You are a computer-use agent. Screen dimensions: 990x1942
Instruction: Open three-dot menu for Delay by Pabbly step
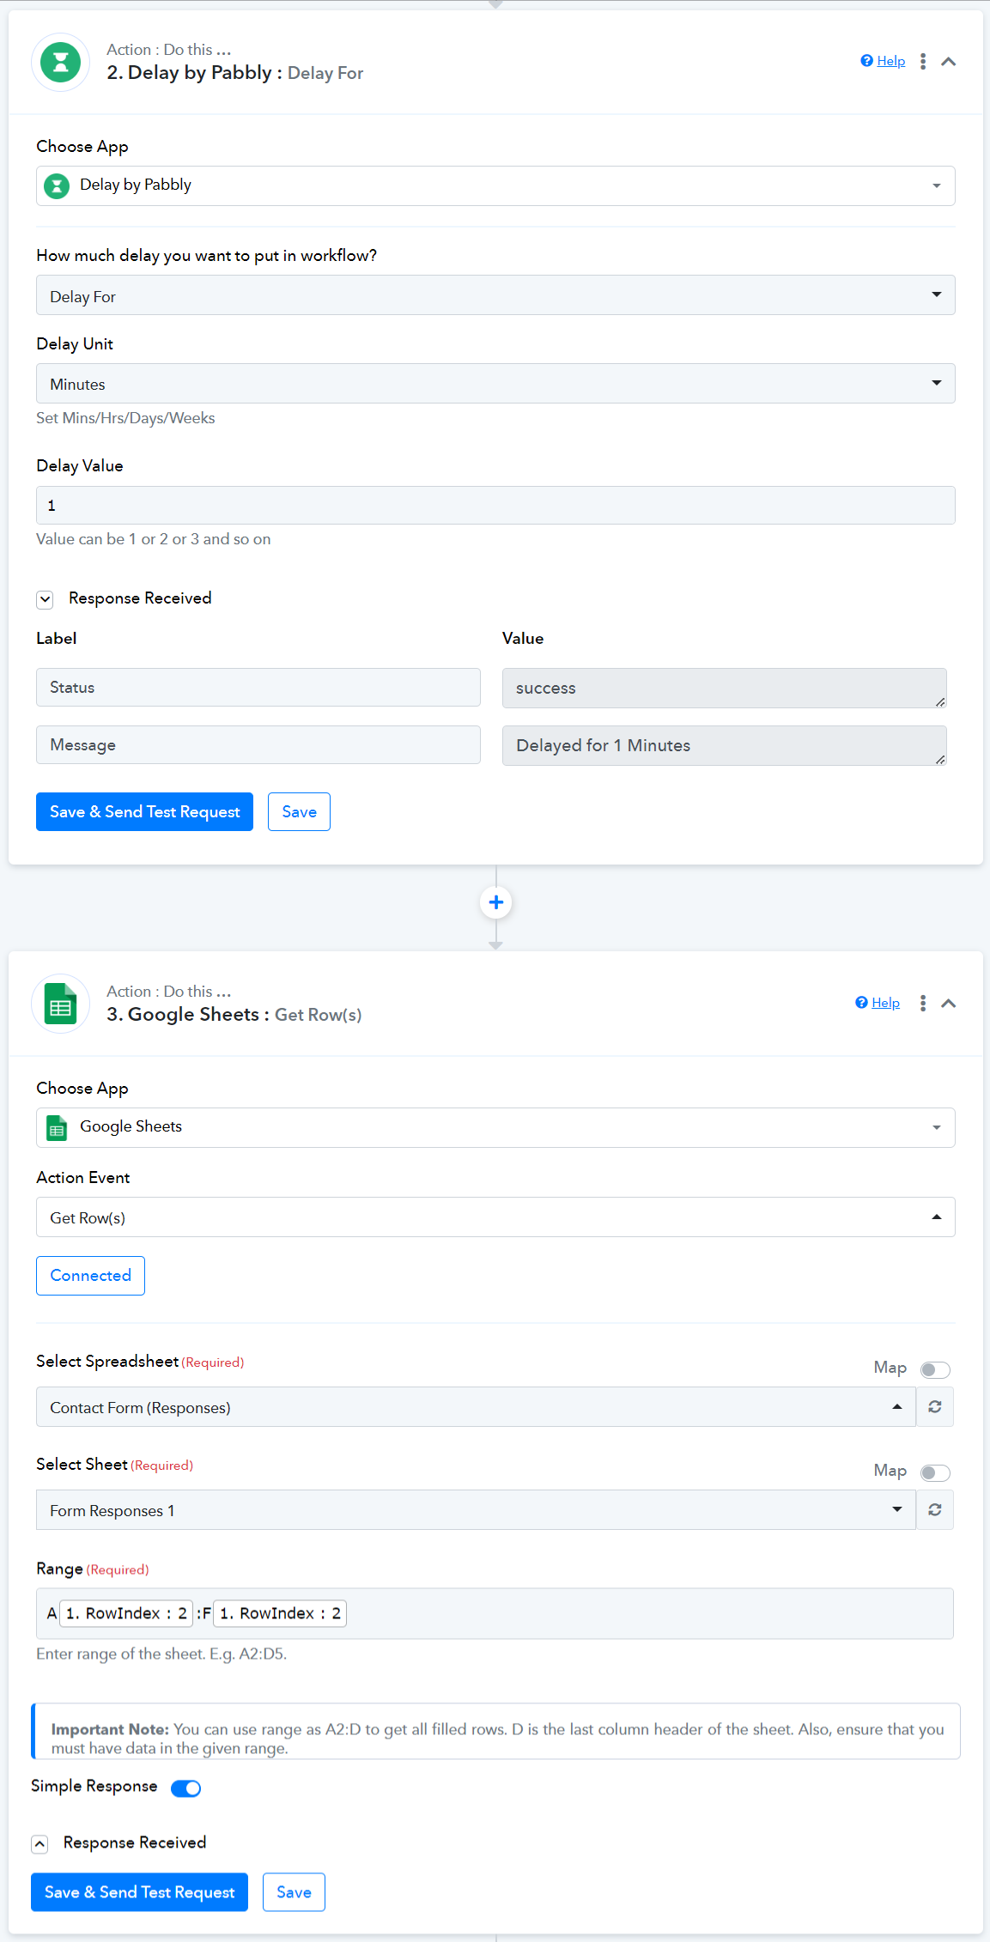coord(923,61)
